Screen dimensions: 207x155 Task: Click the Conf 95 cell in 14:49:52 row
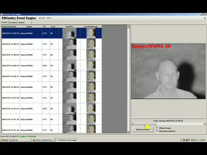pos(54,44)
